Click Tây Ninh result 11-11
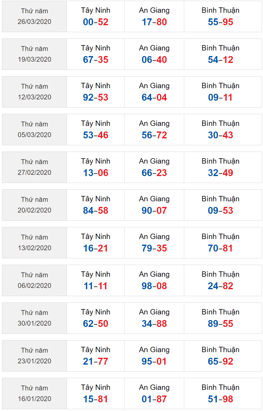This screenshot has height=411, width=263. (95, 286)
